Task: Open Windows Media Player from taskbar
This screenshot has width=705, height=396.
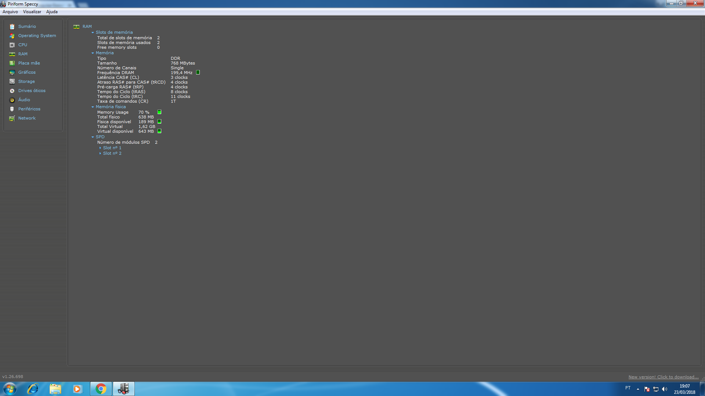Action: [77, 389]
